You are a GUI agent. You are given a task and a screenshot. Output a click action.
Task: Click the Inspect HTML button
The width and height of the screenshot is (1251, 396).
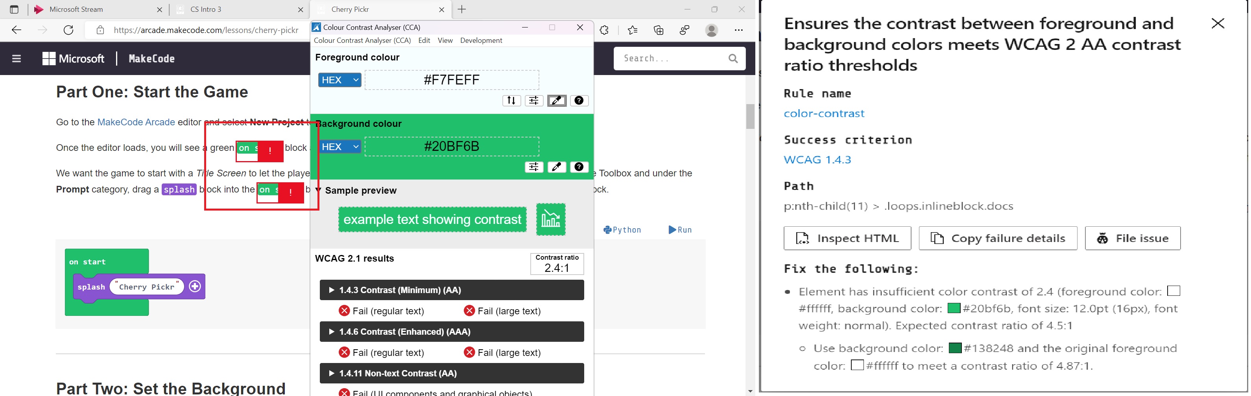coord(847,238)
